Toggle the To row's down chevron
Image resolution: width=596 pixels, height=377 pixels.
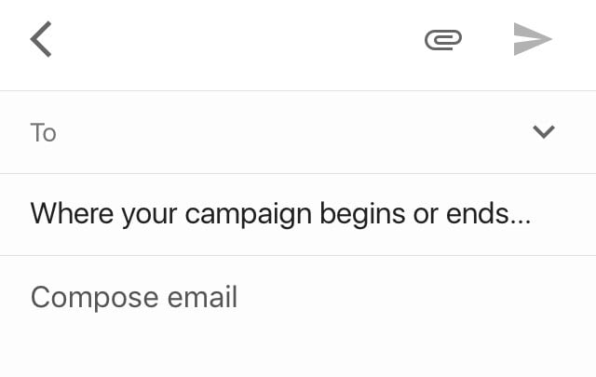pyautogui.click(x=543, y=132)
